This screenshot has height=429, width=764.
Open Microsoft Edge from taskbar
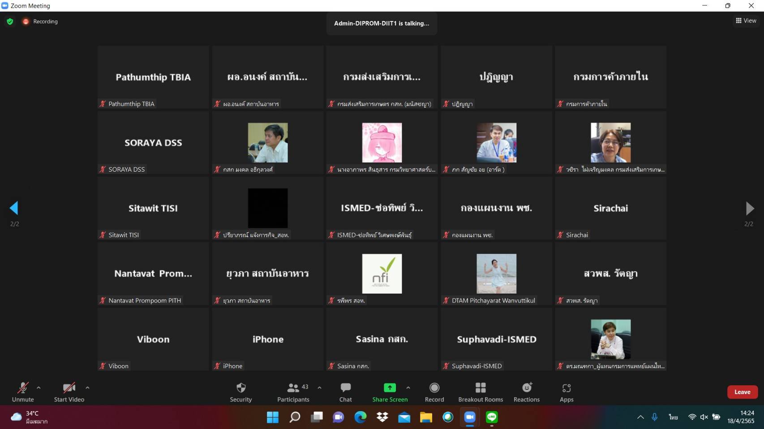point(361,417)
